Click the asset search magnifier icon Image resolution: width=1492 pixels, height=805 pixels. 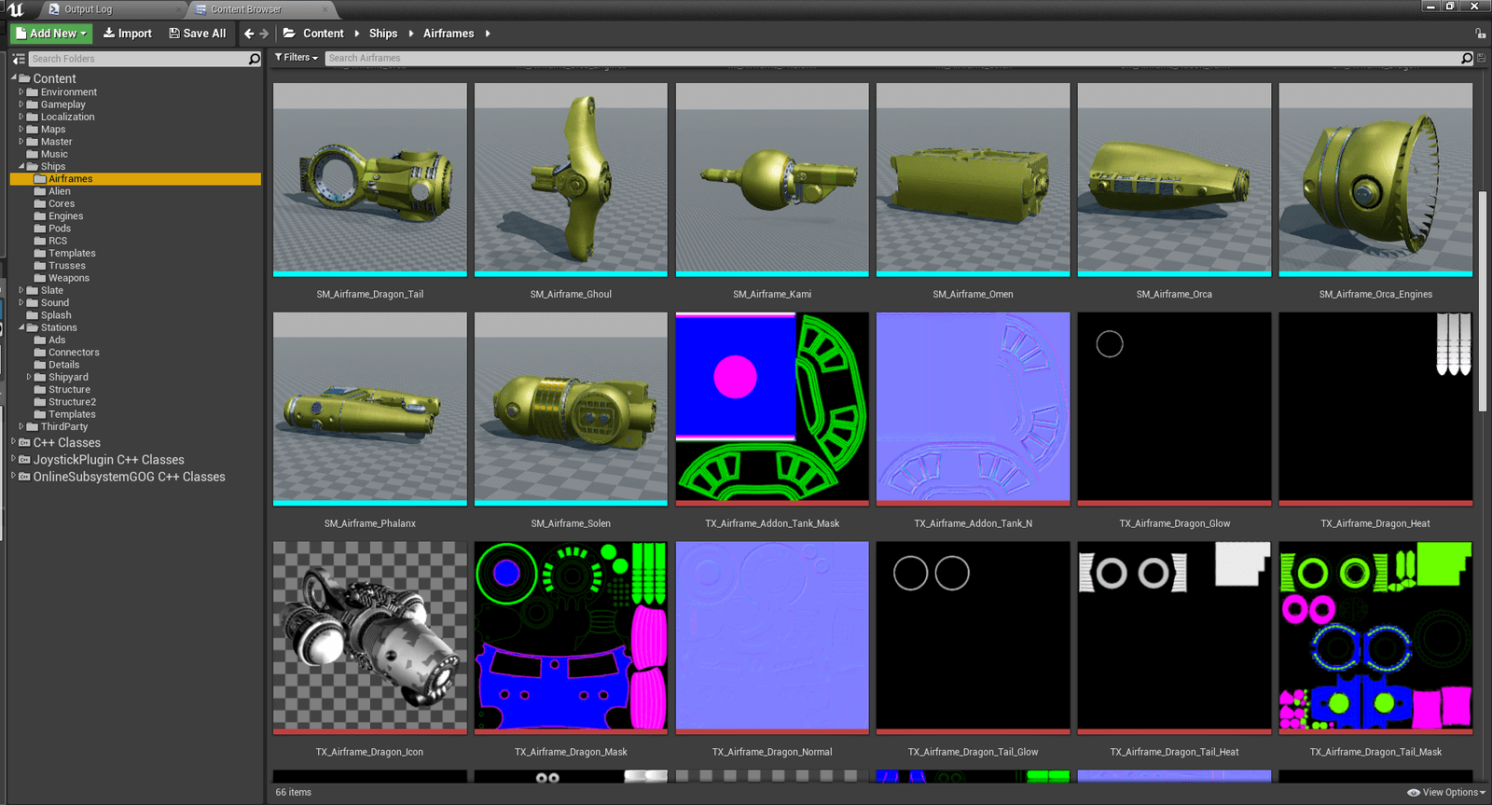pyautogui.click(x=1467, y=58)
